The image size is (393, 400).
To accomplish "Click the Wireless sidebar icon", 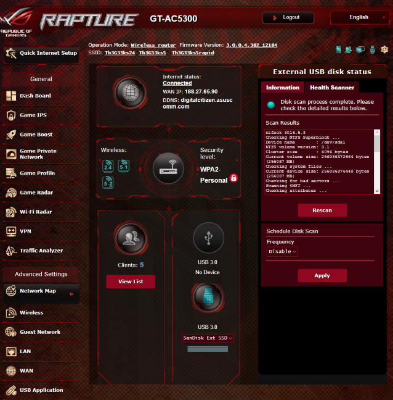I will (x=11, y=313).
